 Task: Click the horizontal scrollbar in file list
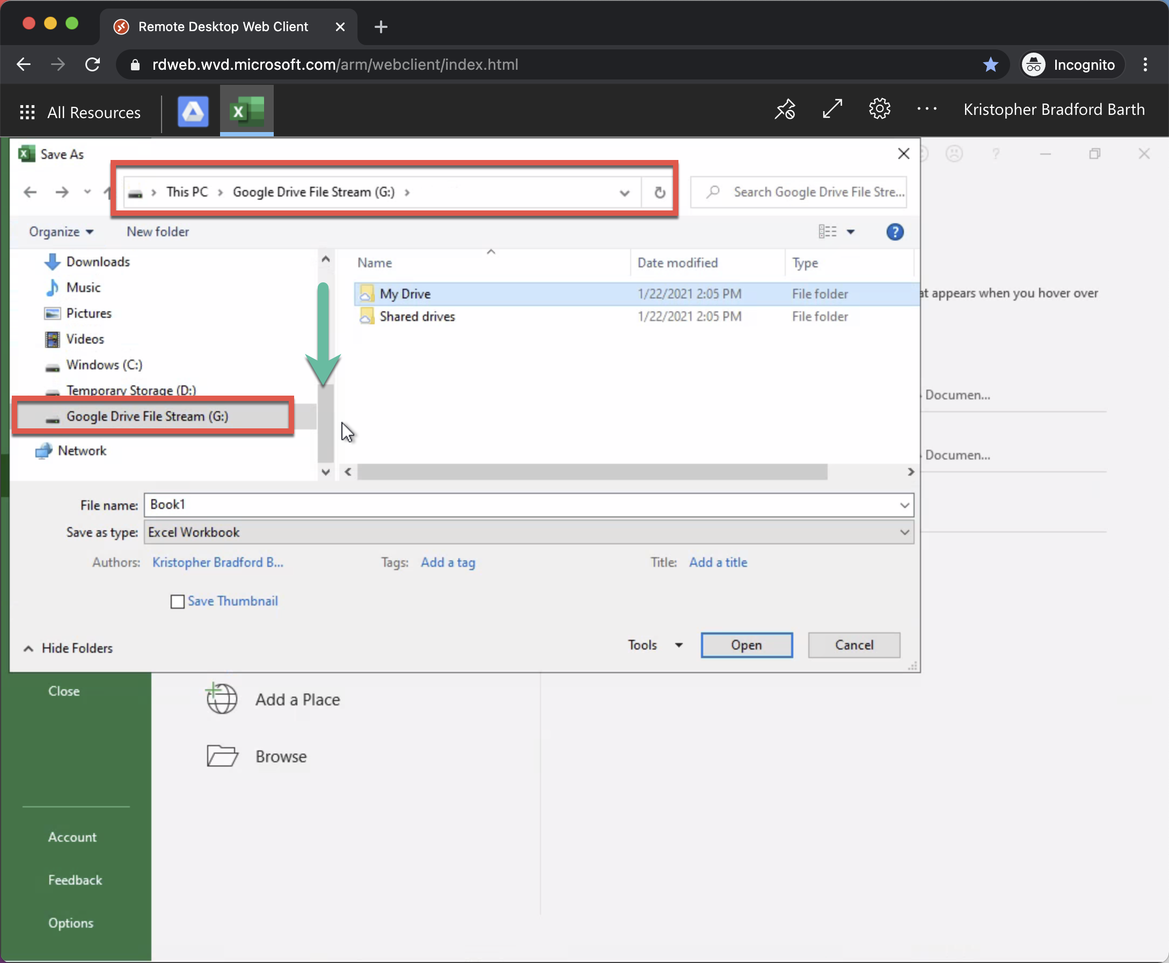coord(592,472)
